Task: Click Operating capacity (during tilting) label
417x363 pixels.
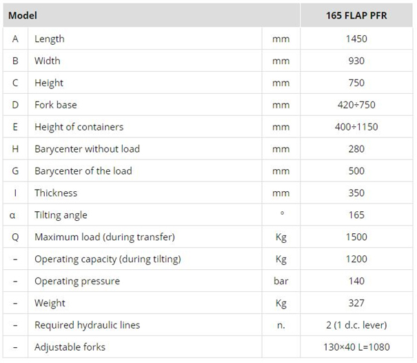Action: [108, 259]
